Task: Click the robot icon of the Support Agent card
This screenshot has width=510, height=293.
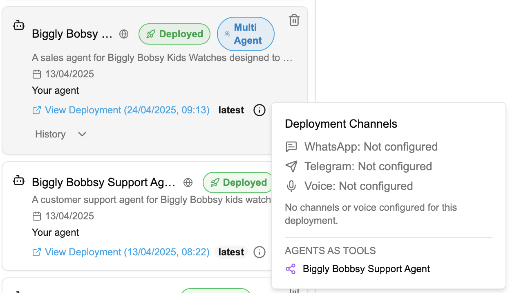Action: (19, 180)
